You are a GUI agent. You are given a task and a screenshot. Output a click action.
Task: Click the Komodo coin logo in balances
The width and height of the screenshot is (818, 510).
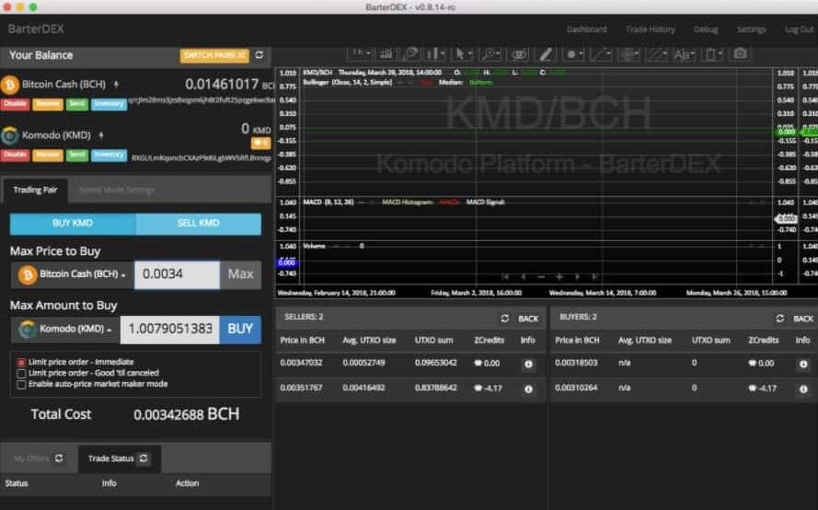(x=9, y=135)
